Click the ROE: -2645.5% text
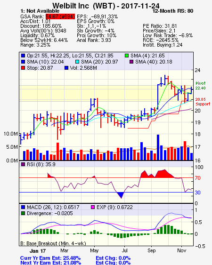Viewport: 212px width, 265px height. click(x=161, y=40)
